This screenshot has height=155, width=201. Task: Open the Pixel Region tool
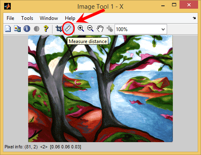click(x=17, y=29)
